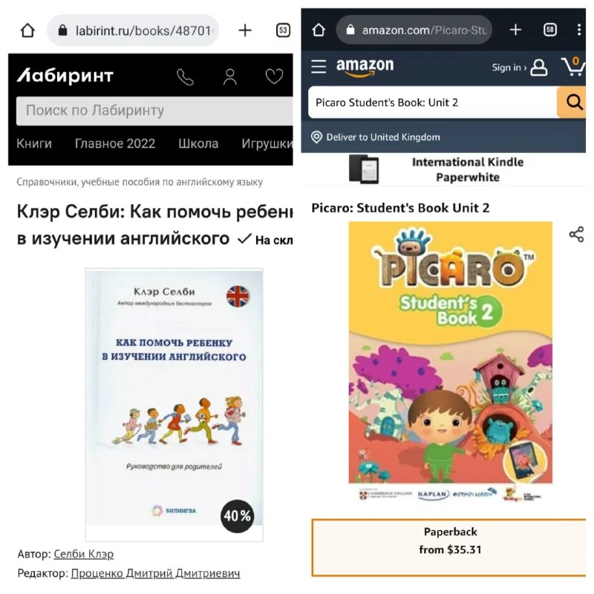The image size is (594, 594).
Task: Open browser three-dot menu on Amazon tab
Action: tap(579, 30)
